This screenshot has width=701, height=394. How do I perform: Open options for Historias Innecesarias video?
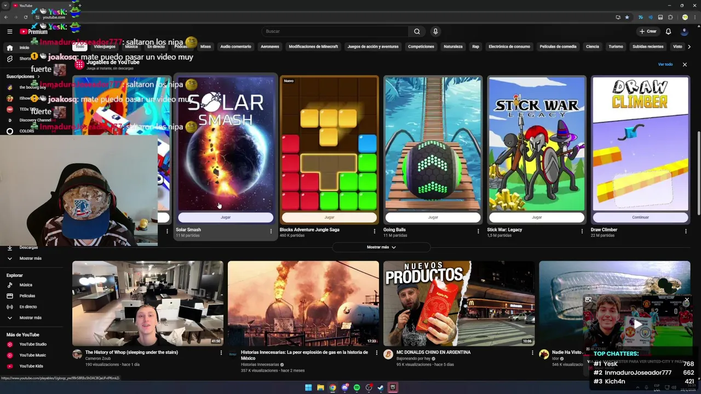376,353
